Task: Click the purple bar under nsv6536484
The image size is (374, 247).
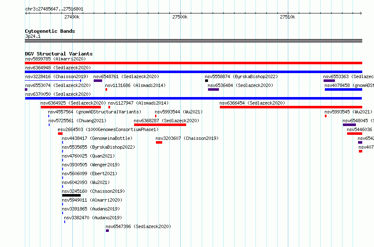Action: coord(213,89)
